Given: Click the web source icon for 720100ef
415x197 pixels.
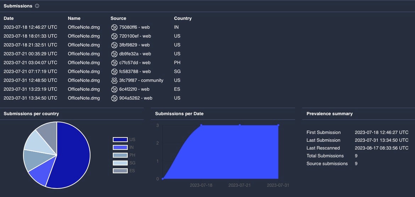Looking at the screenshot, I should tap(114, 36).
